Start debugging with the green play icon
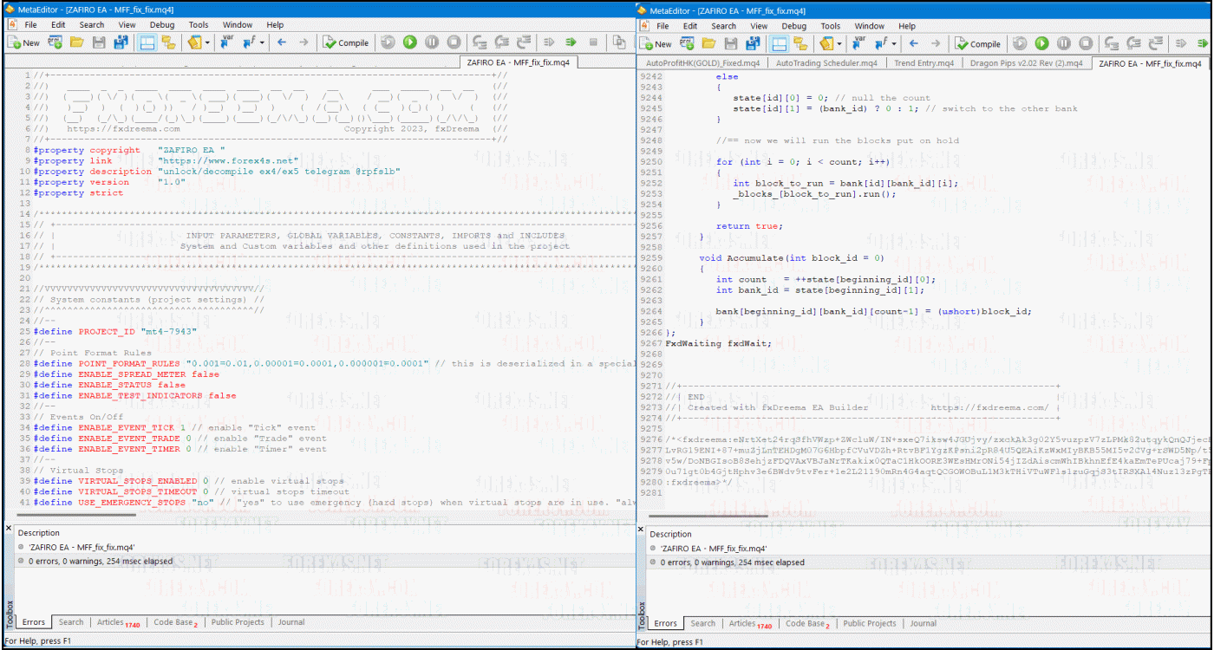 [x=408, y=42]
